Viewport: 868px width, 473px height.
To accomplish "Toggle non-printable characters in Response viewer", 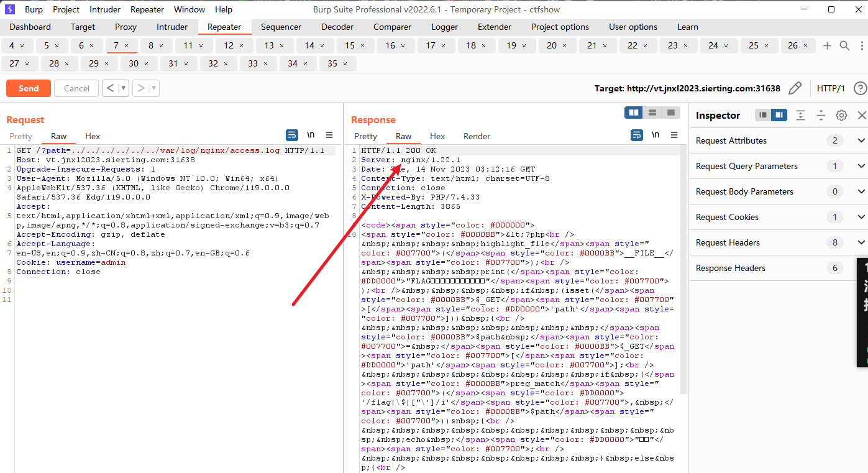I will click(x=656, y=135).
